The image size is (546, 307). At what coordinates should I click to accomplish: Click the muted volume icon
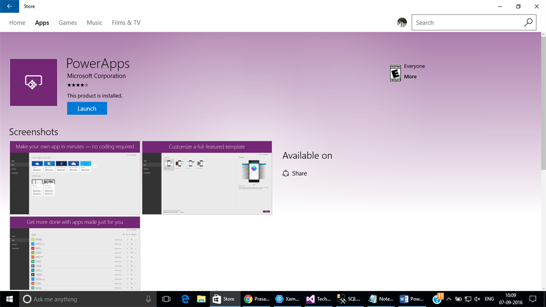coord(477,299)
